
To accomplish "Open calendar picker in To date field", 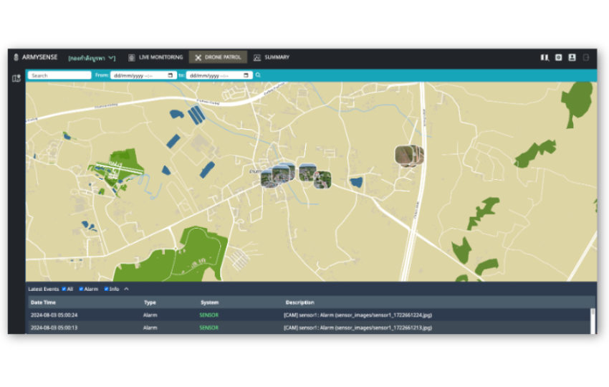I will pyautogui.click(x=246, y=75).
